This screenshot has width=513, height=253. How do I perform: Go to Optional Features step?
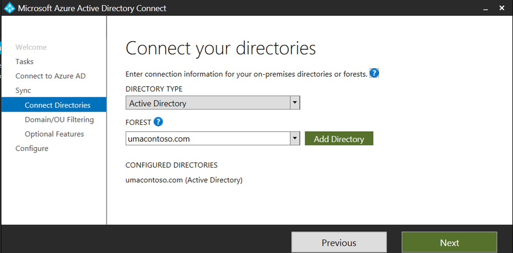click(x=54, y=134)
